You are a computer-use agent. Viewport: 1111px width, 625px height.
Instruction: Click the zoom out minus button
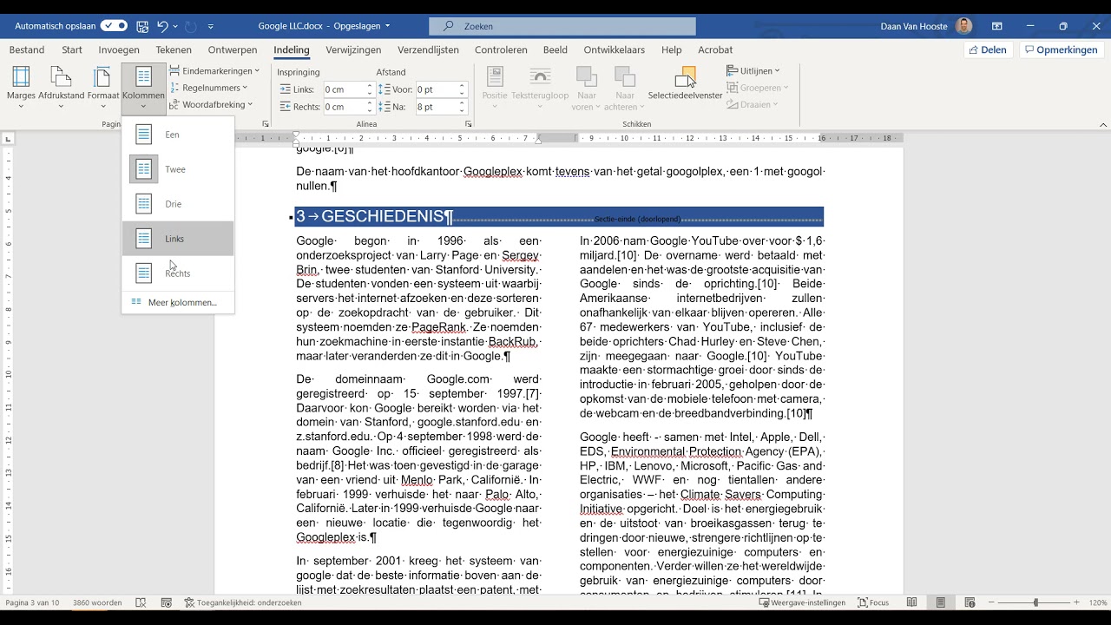coord(990,602)
